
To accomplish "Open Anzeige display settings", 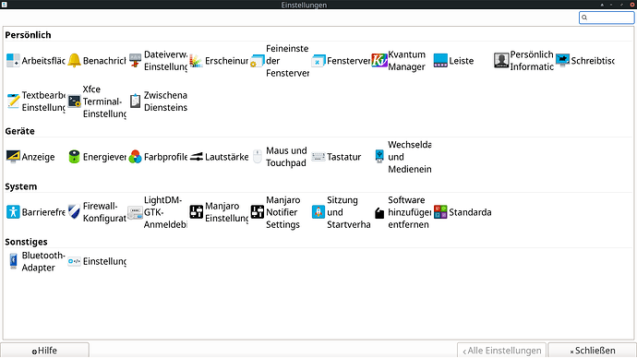I will (x=30, y=157).
